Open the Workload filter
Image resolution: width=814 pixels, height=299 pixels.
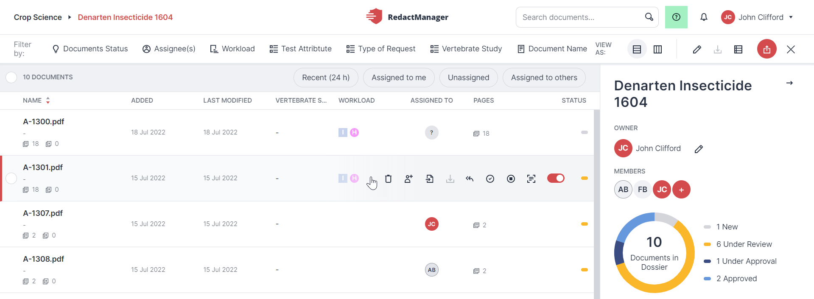[232, 49]
